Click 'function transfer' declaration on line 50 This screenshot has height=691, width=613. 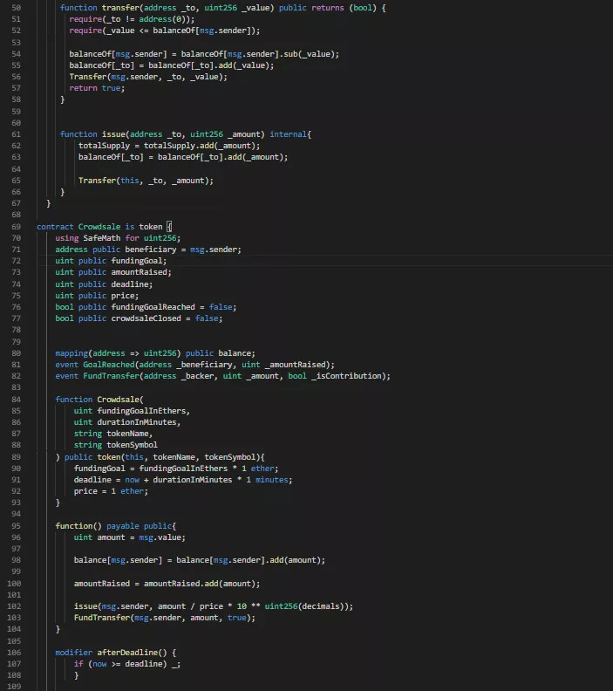pyautogui.click(x=222, y=8)
